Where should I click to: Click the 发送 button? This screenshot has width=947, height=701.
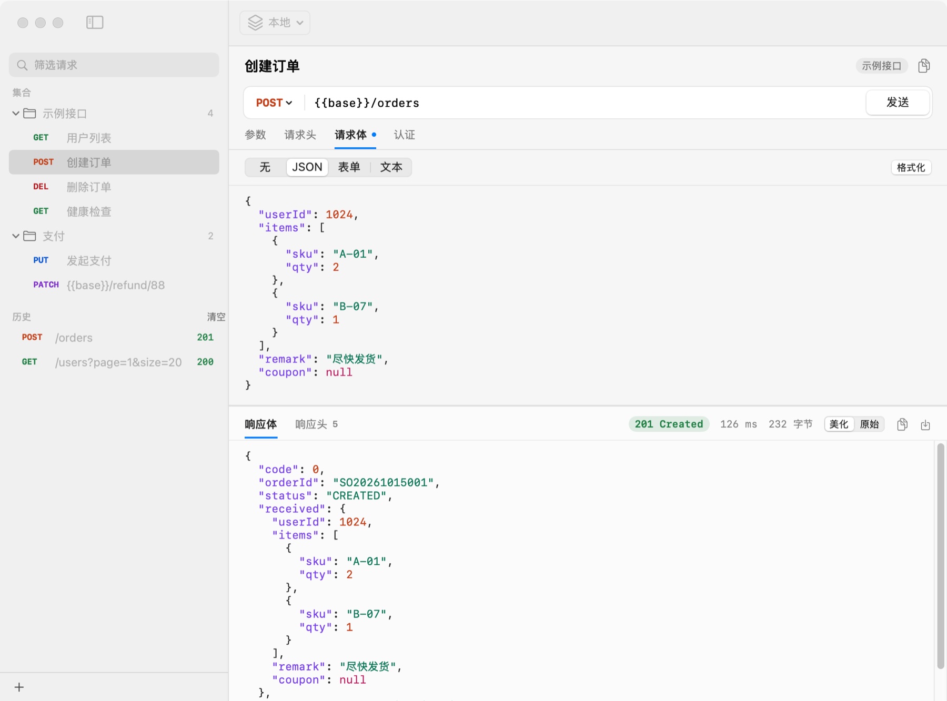tap(898, 103)
